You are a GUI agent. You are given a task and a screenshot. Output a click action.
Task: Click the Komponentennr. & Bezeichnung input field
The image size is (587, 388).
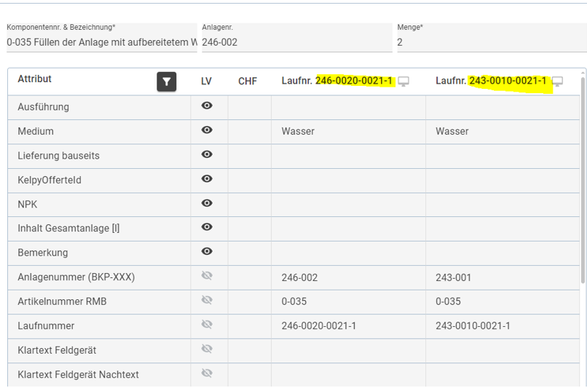tap(101, 42)
